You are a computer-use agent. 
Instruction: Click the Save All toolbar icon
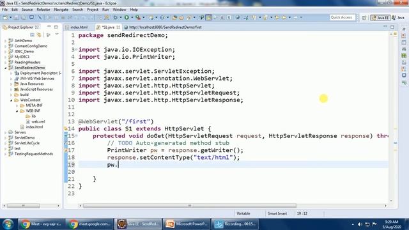tap(23, 17)
